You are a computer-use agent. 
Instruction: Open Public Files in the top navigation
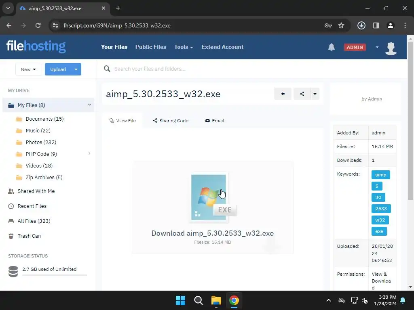coord(151,47)
